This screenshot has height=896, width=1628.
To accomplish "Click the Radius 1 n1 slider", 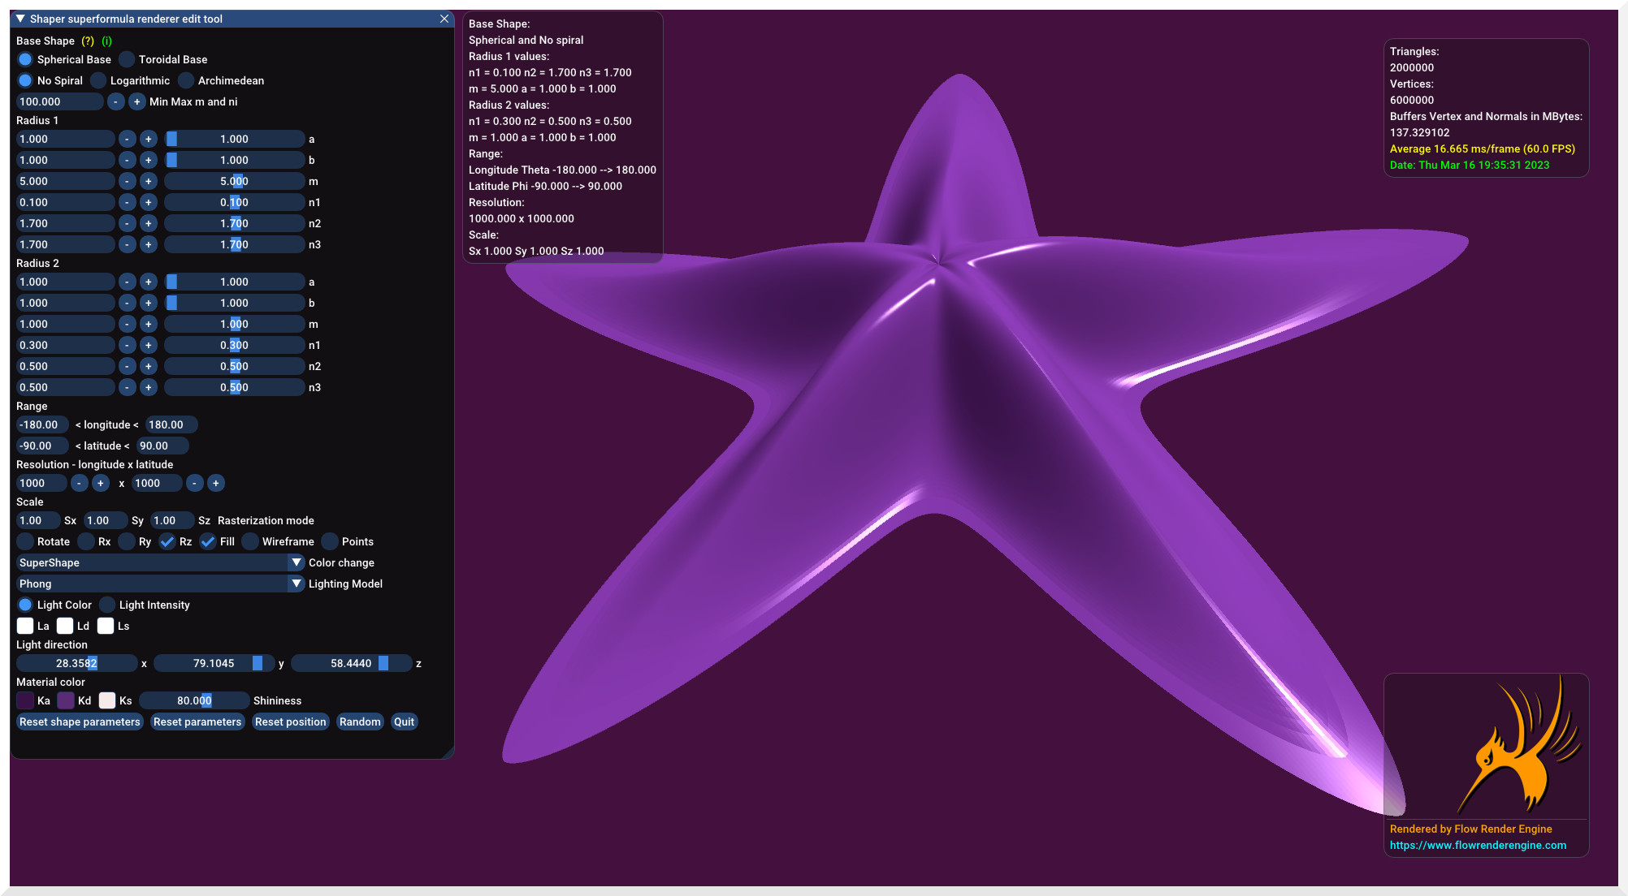I will point(234,202).
